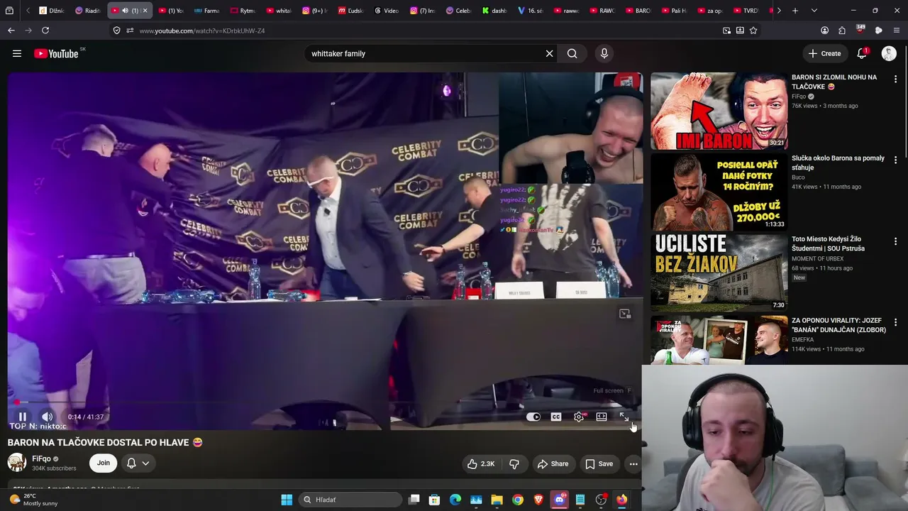This screenshot has height=511, width=908.
Task: Open YouTube notifications bell
Action: (862, 53)
